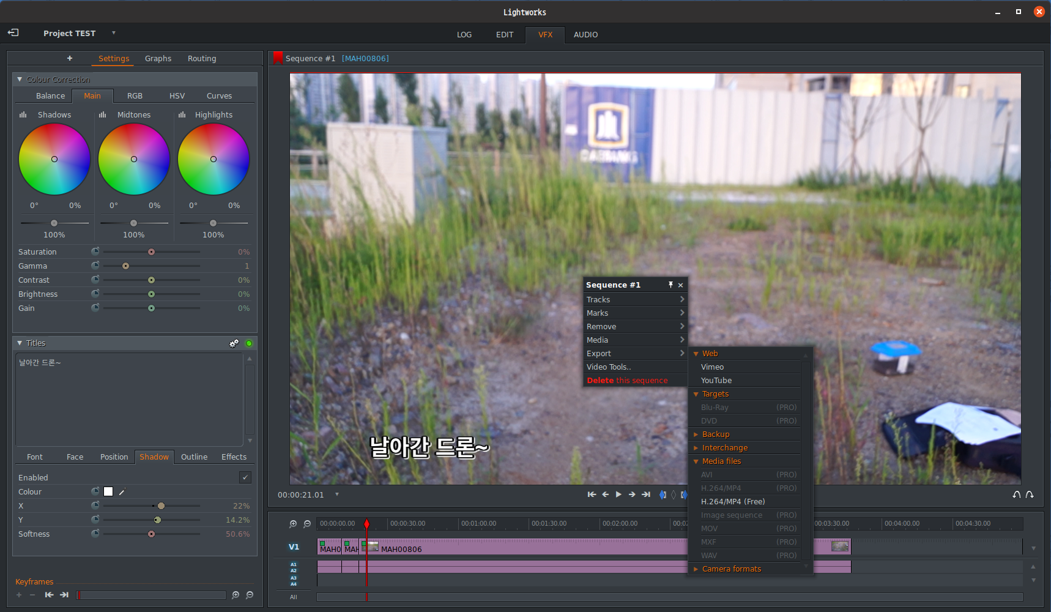
Task: Switch to the AUDIO workspace tab
Action: tap(585, 34)
